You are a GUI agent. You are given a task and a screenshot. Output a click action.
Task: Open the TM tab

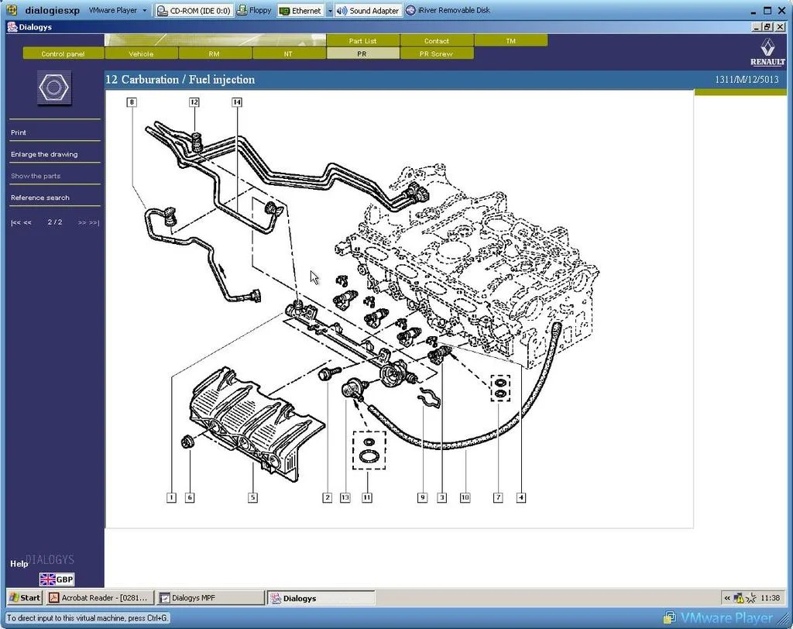click(x=511, y=40)
